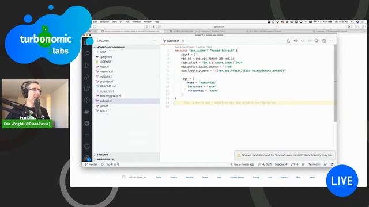This screenshot has width=369, height=207.
Task: Open provider.tf in the explorer
Action: click(x=126, y=81)
